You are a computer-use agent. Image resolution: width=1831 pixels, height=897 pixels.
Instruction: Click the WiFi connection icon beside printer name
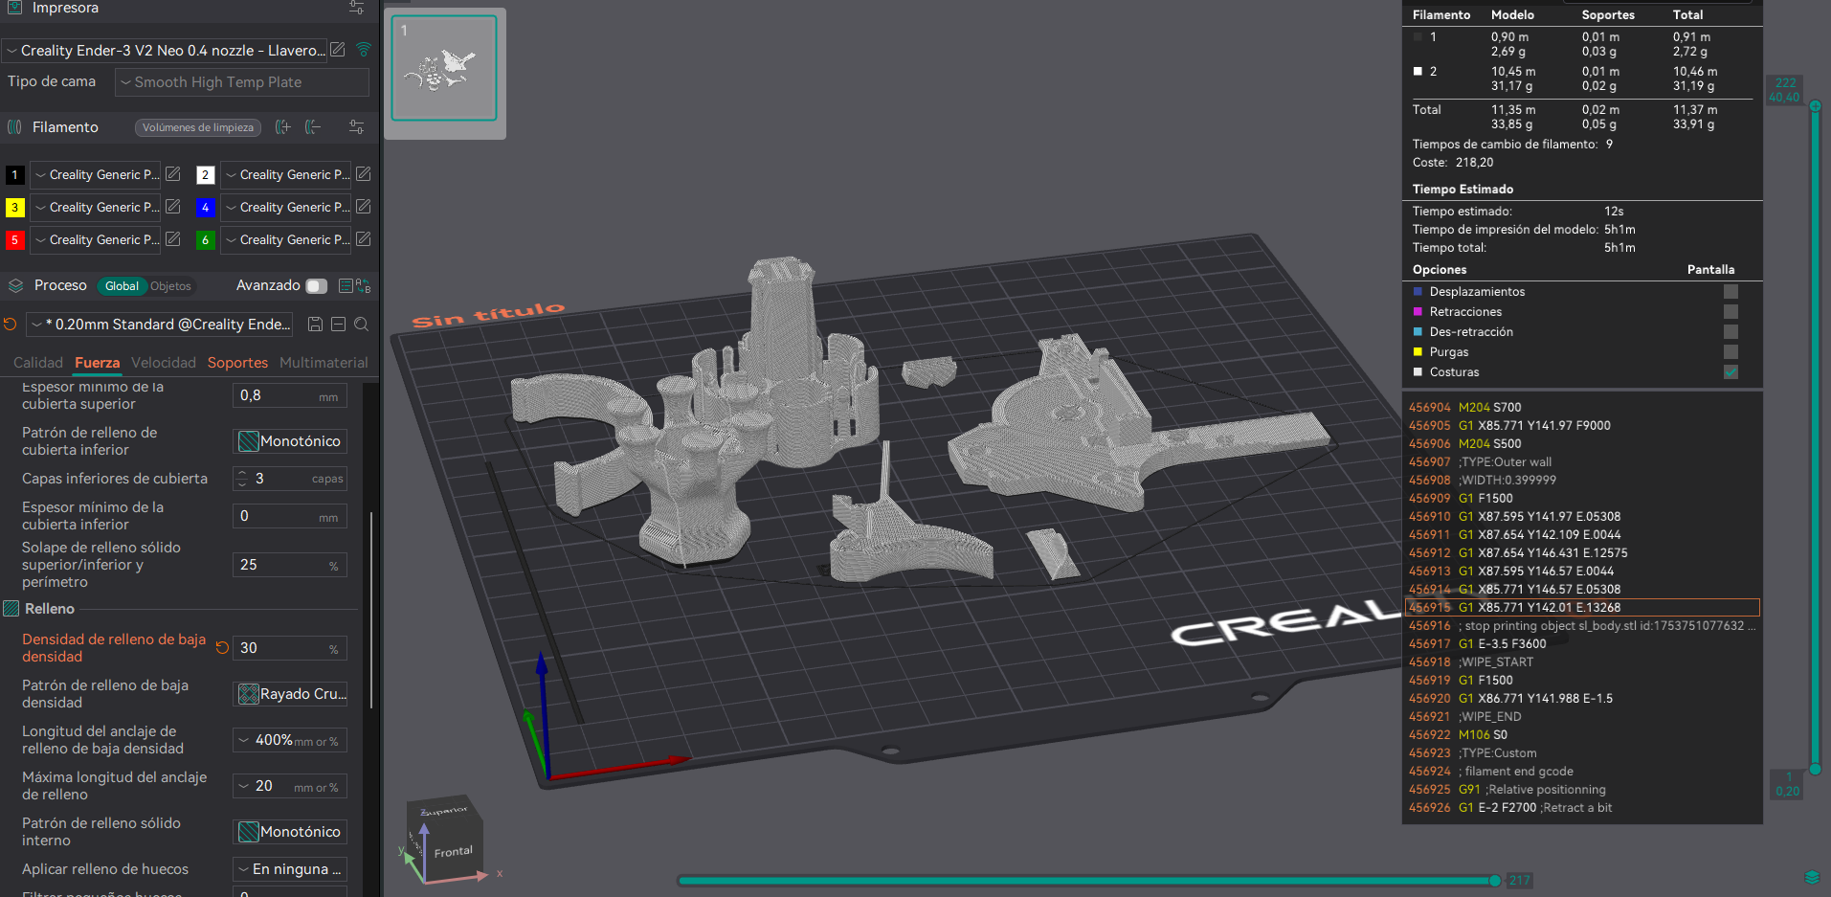tap(364, 50)
